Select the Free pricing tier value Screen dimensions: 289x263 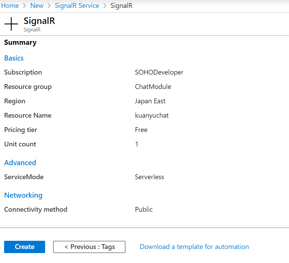click(141, 130)
